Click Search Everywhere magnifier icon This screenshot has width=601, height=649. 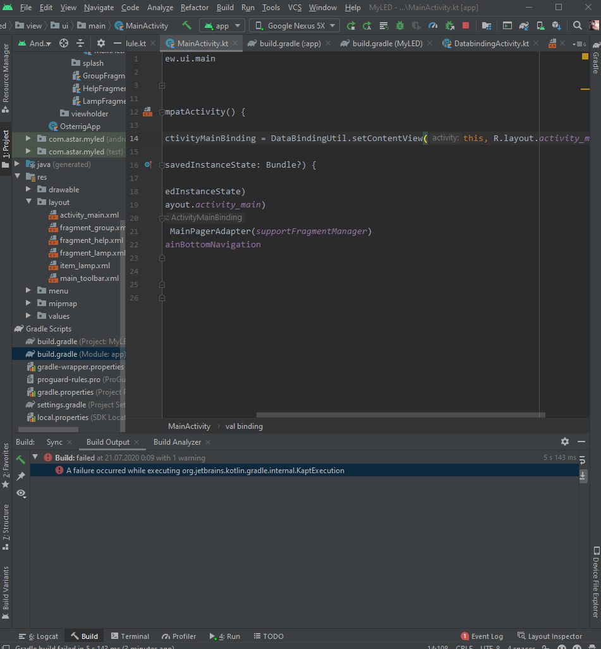[x=578, y=26]
